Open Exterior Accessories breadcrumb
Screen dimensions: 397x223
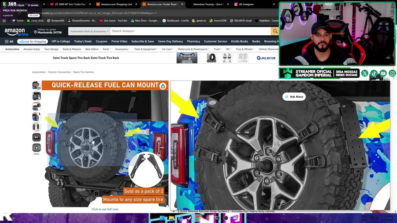point(59,72)
